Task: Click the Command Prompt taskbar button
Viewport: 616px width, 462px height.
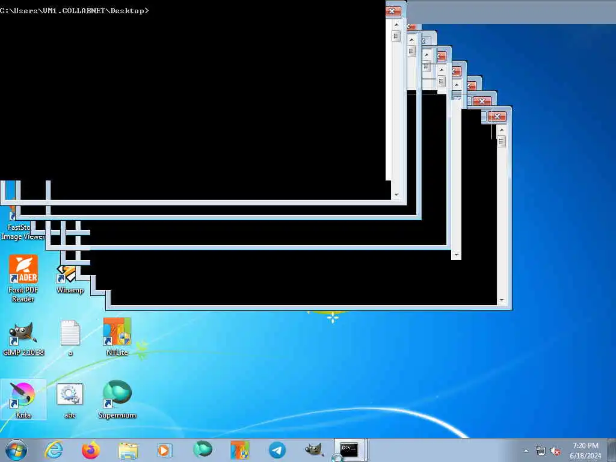Action: (x=349, y=450)
